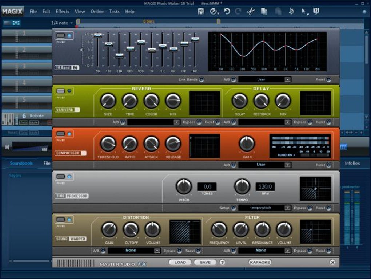This screenshot has width=371, height=279.
Task: Click the SAVE button
Action: pyautogui.click(x=205, y=262)
